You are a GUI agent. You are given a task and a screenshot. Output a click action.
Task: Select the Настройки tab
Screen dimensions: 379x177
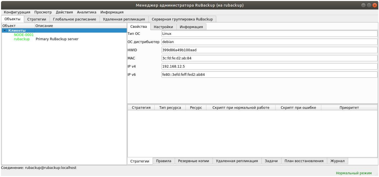pos(163,27)
